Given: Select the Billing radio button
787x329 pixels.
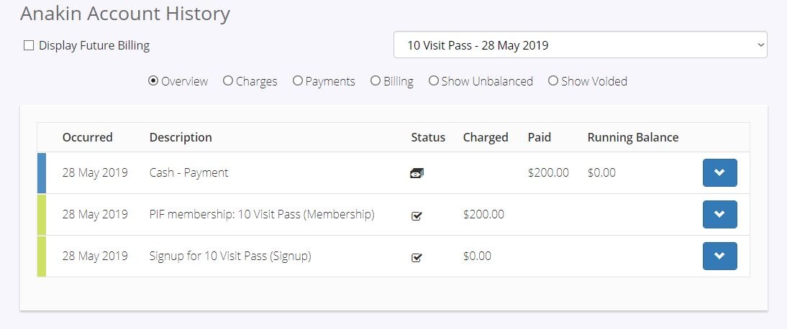Looking at the screenshot, I should (x=376, y=80).
